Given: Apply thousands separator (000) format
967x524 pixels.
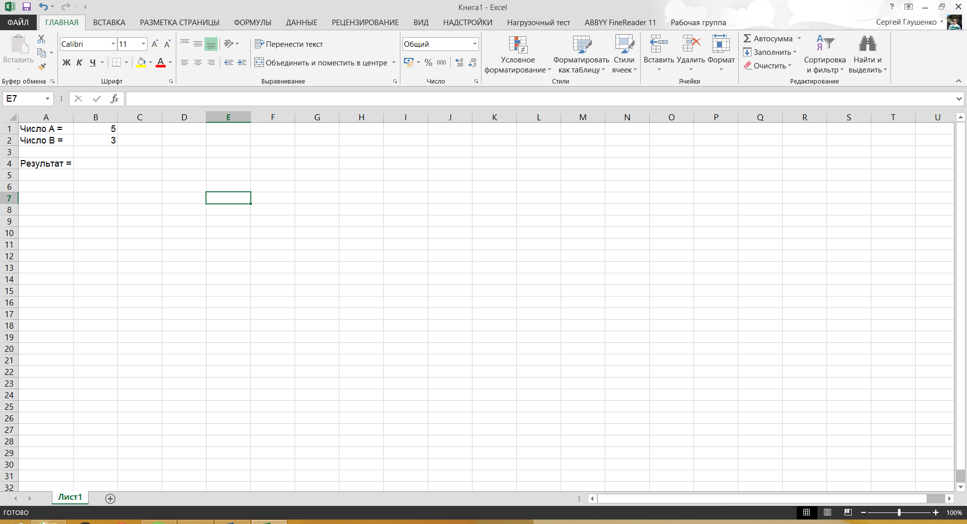Looking at the screenshot, I should point(442,62).
